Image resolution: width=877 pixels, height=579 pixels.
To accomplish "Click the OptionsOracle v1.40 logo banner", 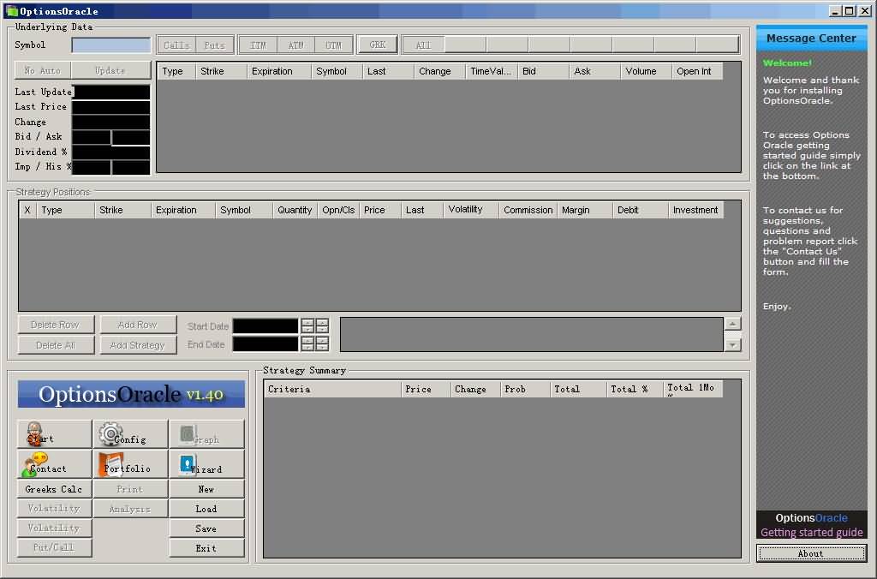I will pos(131,394).
